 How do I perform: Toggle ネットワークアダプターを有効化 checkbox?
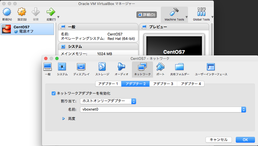pos(54,93)
